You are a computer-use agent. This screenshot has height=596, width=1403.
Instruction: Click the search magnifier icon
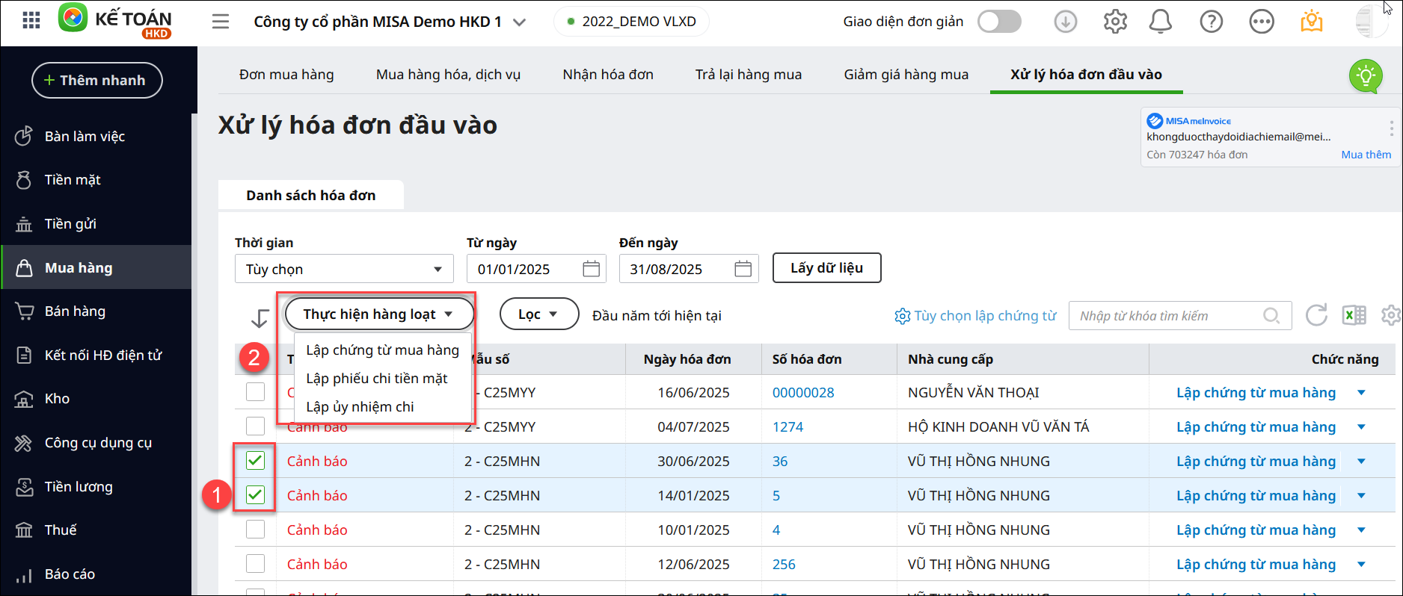tap(1271, 316)
